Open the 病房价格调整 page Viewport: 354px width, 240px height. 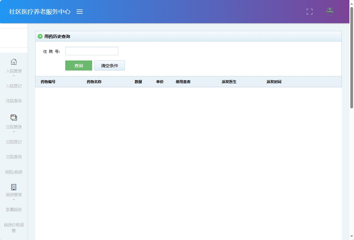(x=14, y=227)
